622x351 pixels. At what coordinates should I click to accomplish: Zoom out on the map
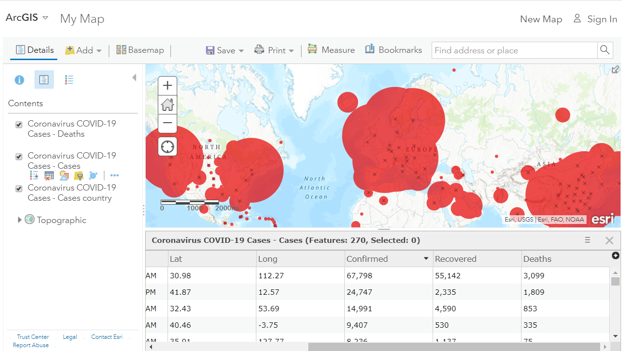(168, 123)
